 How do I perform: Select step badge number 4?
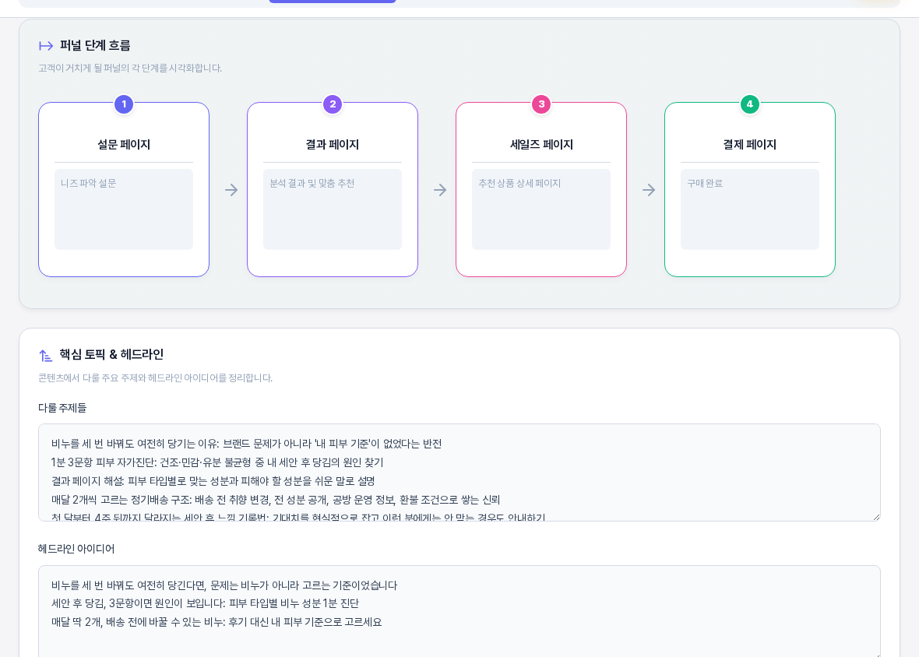[x=750, y=104]
